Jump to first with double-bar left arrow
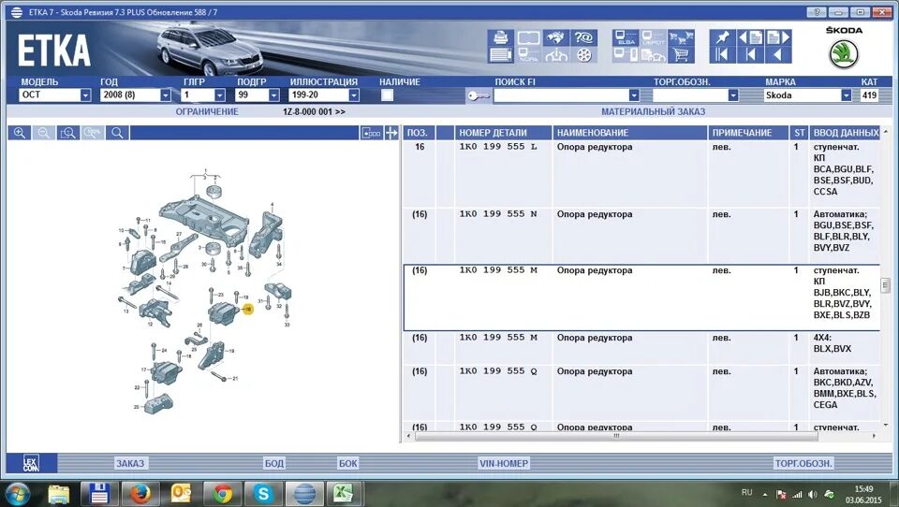The image size is (899, 507). tap(722, 55)
